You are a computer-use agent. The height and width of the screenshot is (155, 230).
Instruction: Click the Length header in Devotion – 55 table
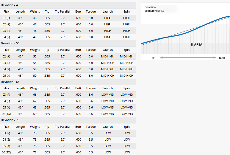pyautogui.click(x=20, y=50)
